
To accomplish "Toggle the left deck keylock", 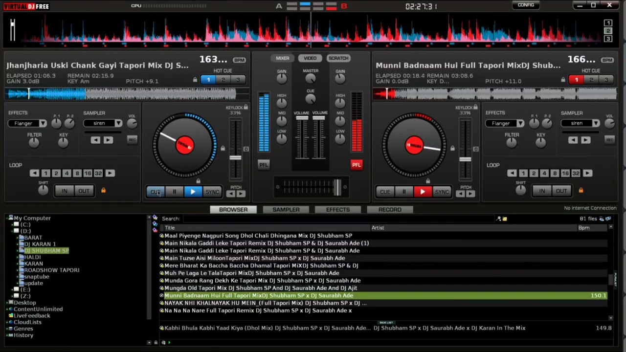I will (246, 108).
